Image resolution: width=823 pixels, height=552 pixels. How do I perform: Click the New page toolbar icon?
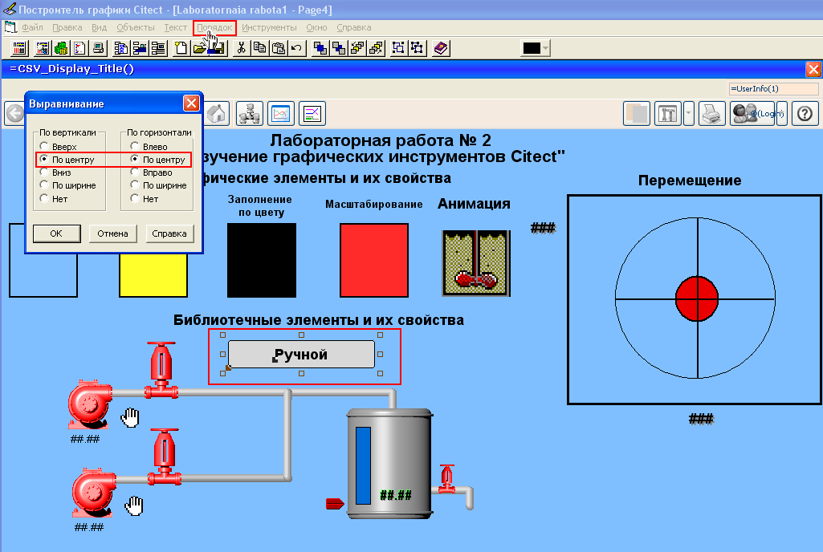click(181, 49)
